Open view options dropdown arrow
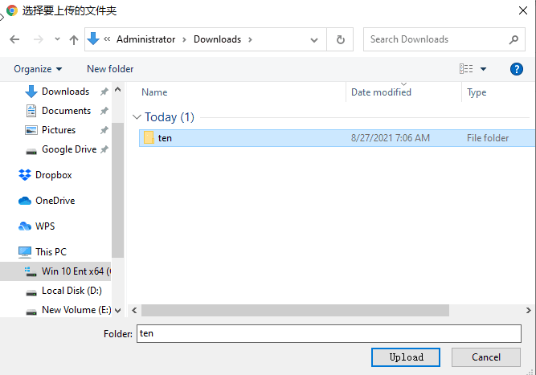Image resolution: width=536 pixels, height=375 pixels. [x=483, y=69]
